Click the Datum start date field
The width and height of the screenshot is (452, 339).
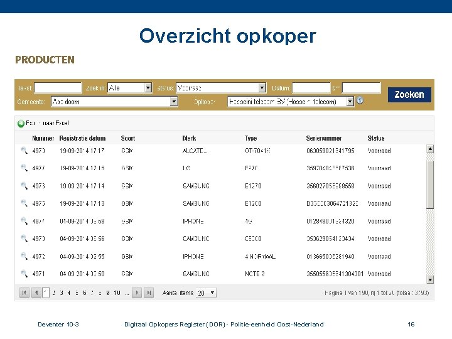pos(311,88)
